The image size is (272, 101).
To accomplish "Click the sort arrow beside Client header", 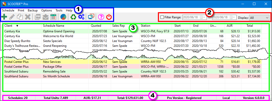I will [17, 26].
